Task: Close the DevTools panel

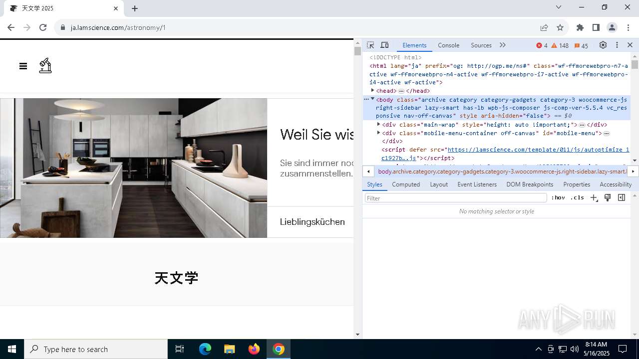Action: 630,45
